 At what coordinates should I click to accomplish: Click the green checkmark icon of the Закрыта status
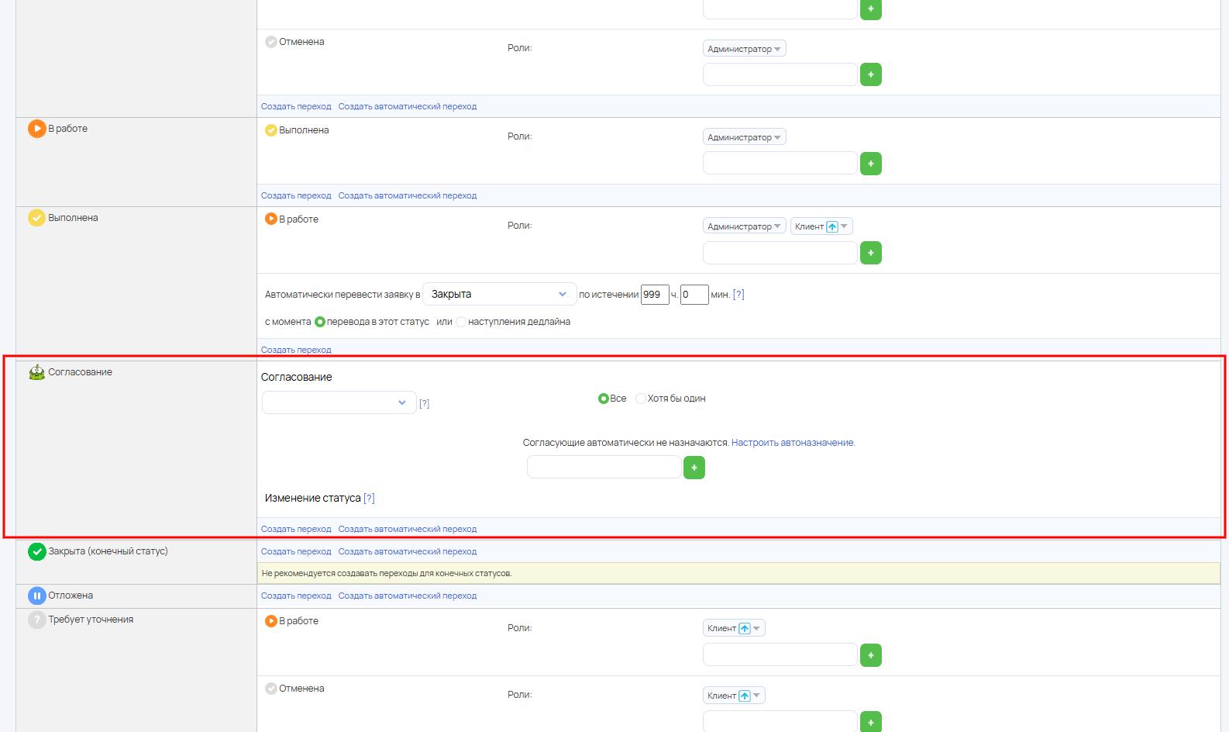(x=36, y=551)
